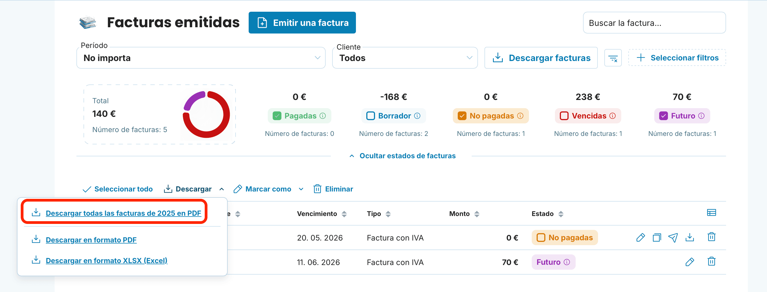Sort by Estado column arrows
The image size is (767, 292).
(561, 214)
